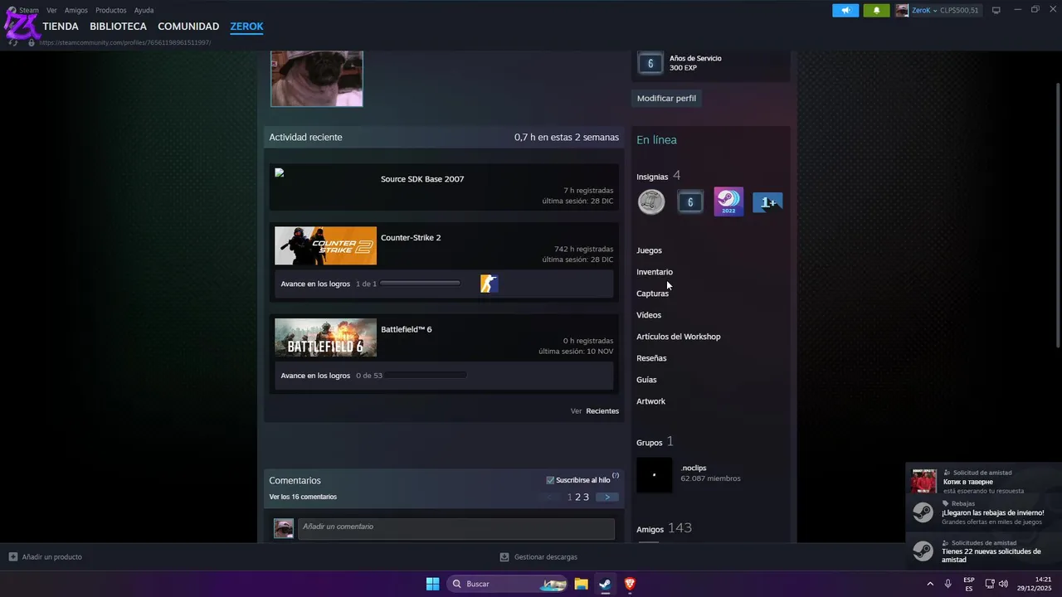Open the Juegos link
This screenshot has width=1062, height=597.
point(649,250)
